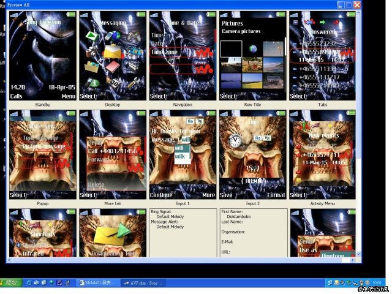
Task: Select the Row Title preview with camera pictures
Action: pos(253,56)
